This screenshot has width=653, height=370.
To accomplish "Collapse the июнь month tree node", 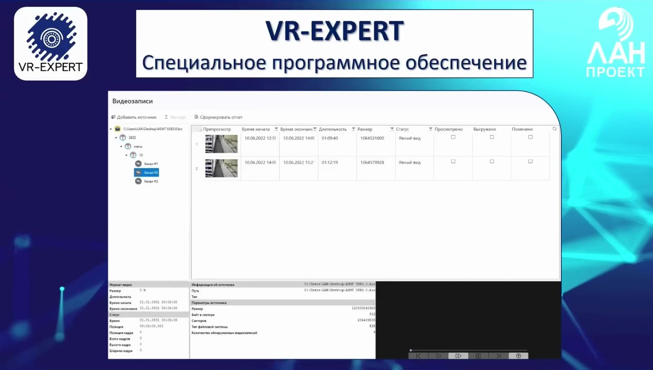I will (x=121, y=146).
